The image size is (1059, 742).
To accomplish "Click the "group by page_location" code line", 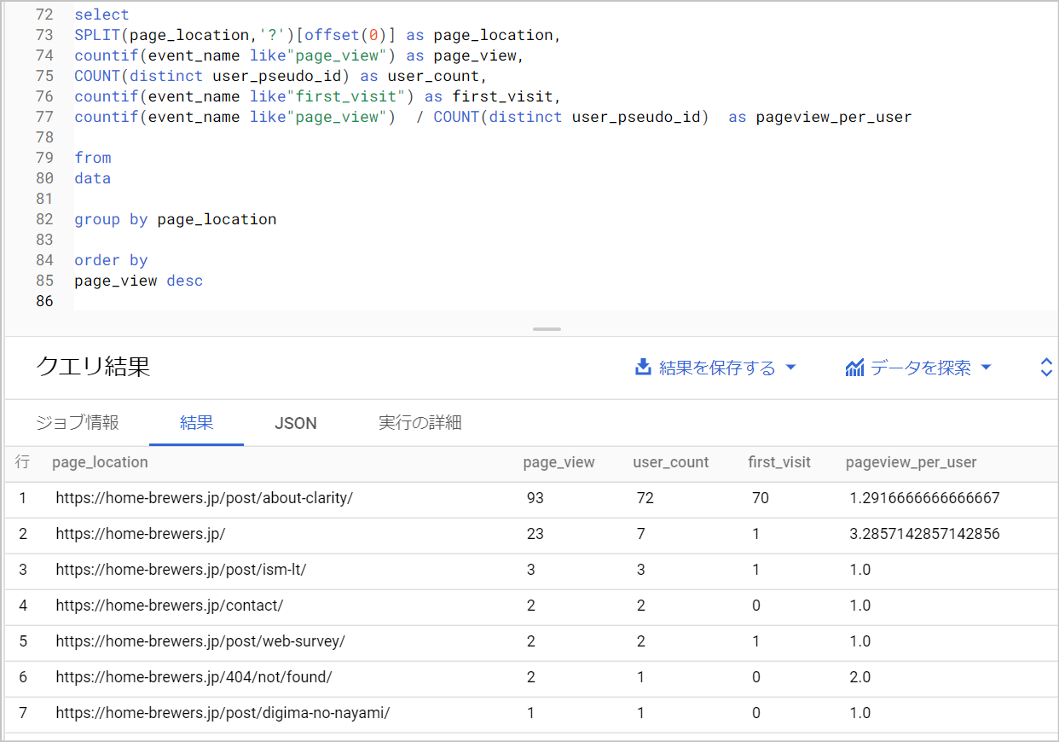I will [175, 219].
